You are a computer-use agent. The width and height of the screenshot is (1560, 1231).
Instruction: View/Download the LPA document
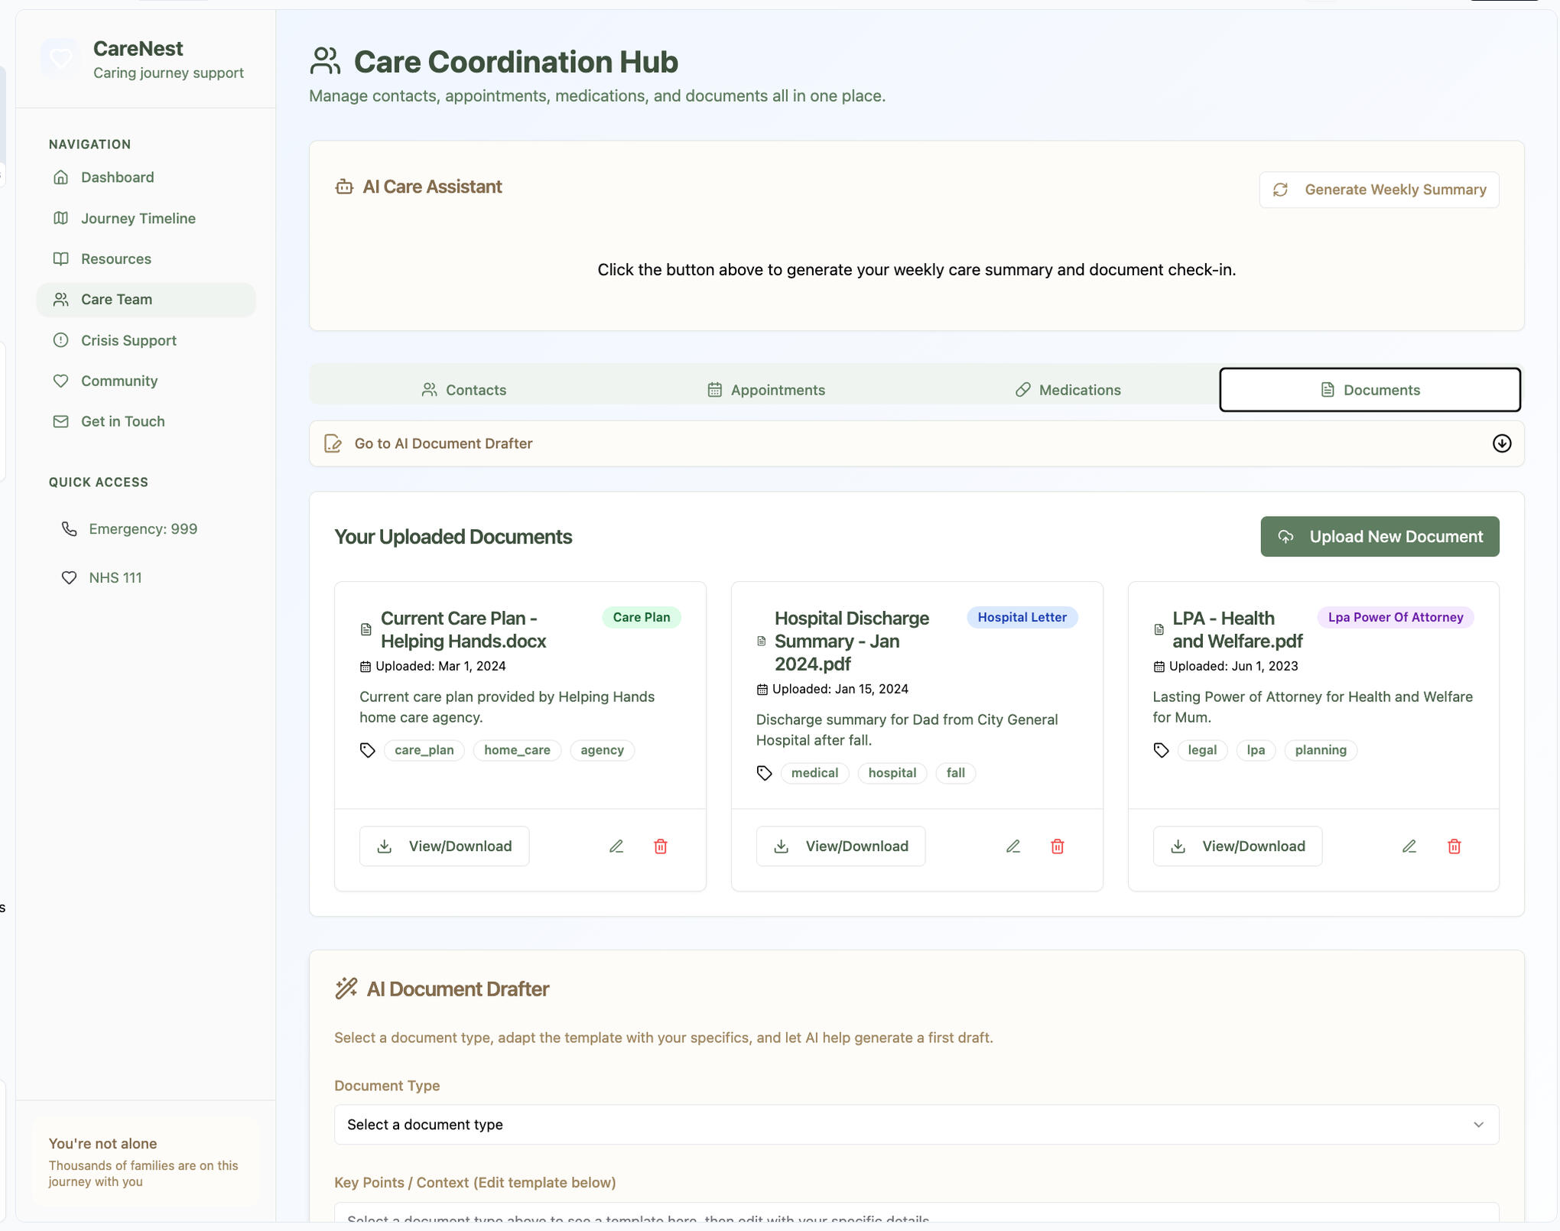click(1237, 846)
